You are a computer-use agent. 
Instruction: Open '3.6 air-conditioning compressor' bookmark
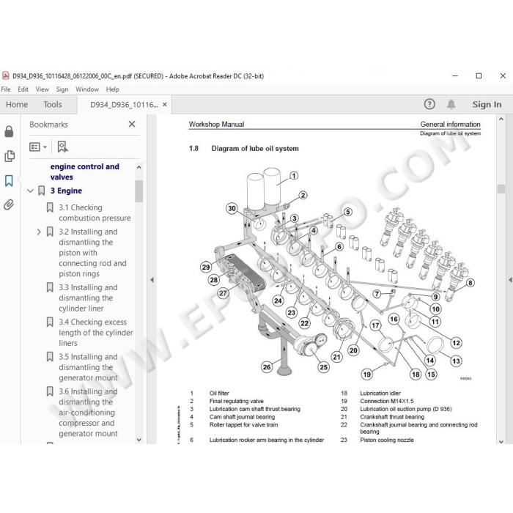[x=88, y=412]
